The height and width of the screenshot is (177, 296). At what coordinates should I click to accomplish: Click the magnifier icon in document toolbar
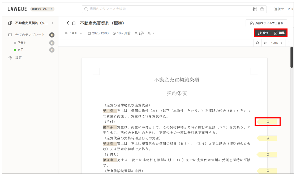(258, 43)
